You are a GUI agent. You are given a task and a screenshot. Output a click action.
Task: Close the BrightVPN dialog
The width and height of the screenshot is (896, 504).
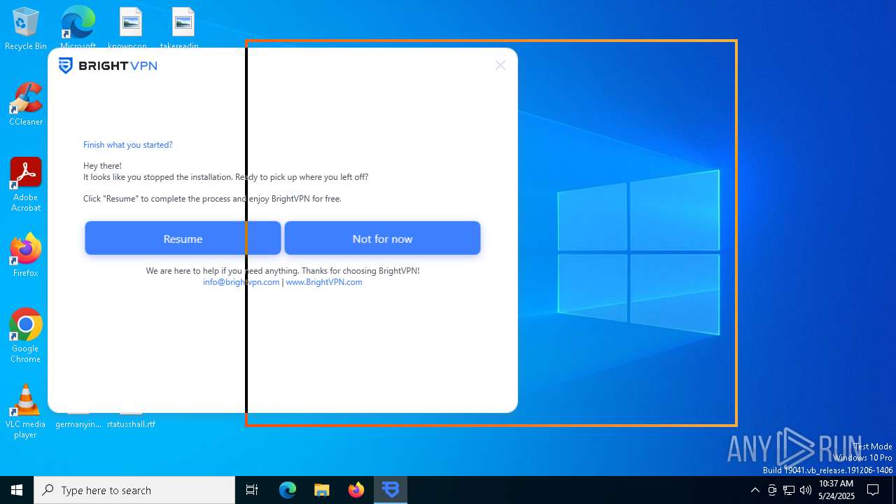(500, 65)
